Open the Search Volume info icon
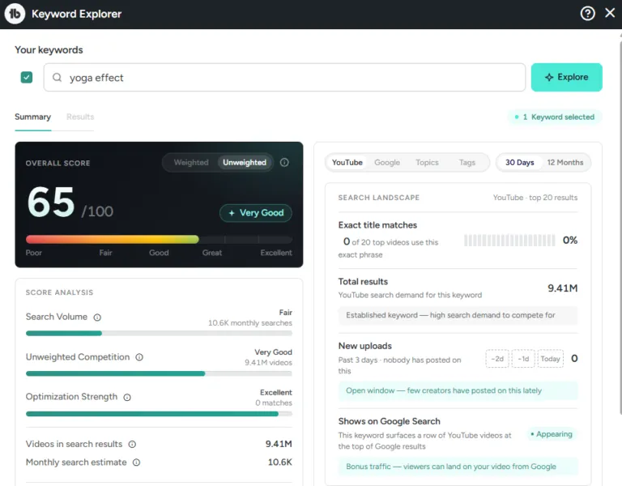The image size is (622, 486). click(97, 318)
